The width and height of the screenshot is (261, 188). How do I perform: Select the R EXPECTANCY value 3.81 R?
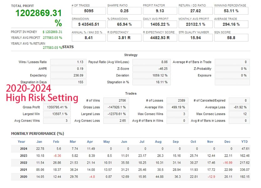(125, 38)
